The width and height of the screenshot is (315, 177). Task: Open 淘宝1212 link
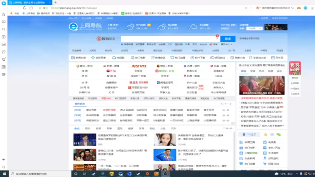[x=139, y=66]
